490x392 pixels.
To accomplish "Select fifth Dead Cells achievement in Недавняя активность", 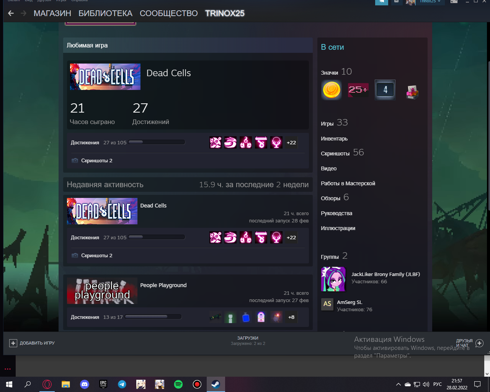I will (276, 237).
